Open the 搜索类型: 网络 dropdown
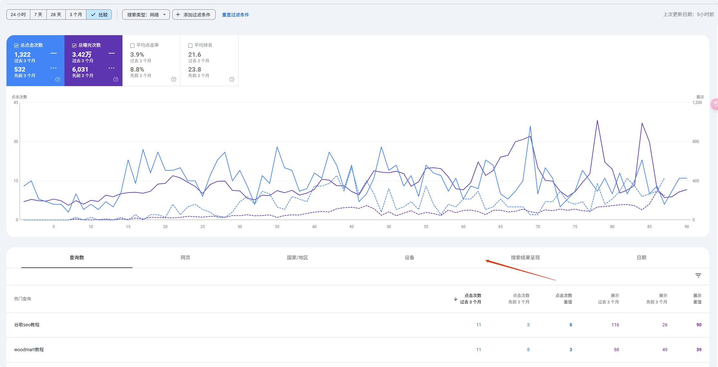This screenshot has height=367, width=718. (146, 15)
